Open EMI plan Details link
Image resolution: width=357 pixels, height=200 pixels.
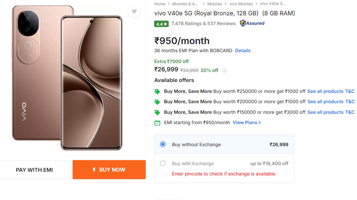(243, 51)
